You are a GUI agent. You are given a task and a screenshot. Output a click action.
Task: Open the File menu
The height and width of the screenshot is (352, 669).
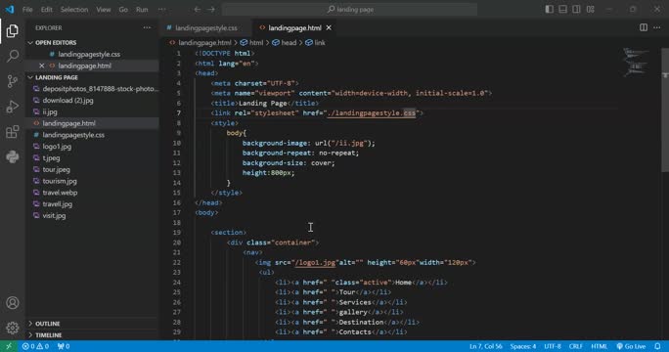point(27,9)
